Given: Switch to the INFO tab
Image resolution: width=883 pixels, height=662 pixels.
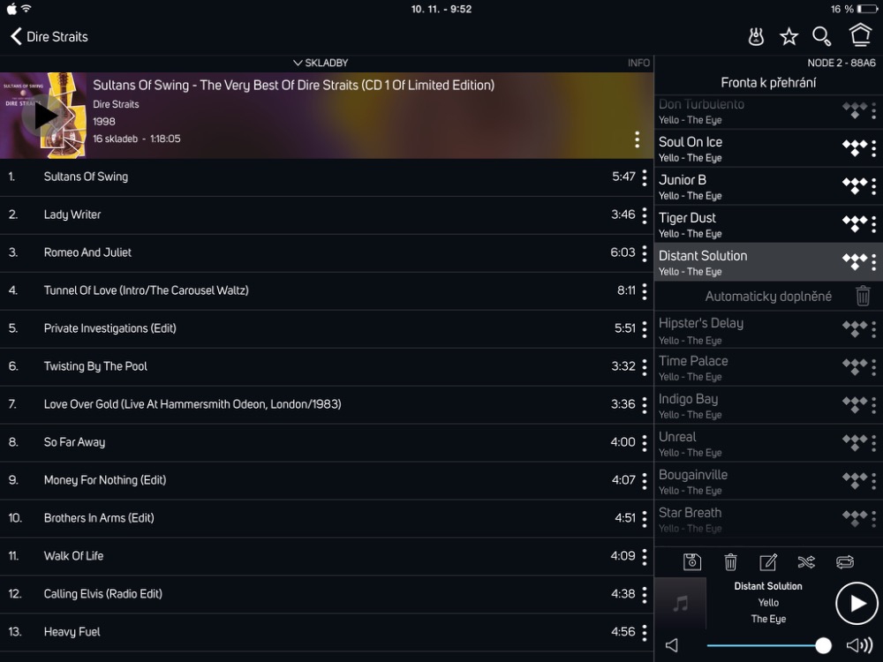Looking at the screenshot, I should point(638,63).
